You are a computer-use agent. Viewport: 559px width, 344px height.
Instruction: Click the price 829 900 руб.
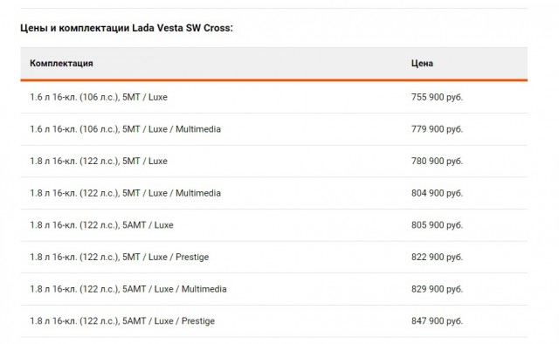point(437,289)
